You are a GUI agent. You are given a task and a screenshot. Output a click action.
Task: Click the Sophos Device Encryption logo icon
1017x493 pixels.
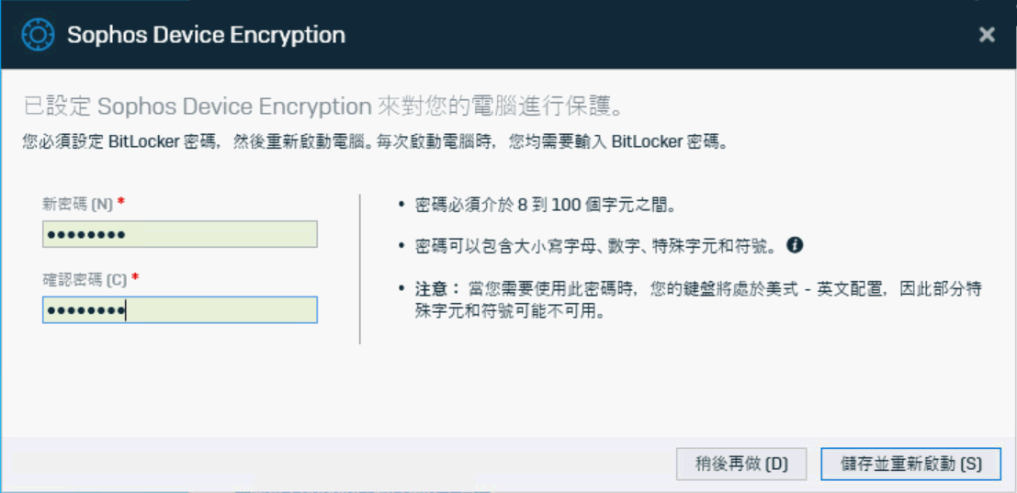39,34
